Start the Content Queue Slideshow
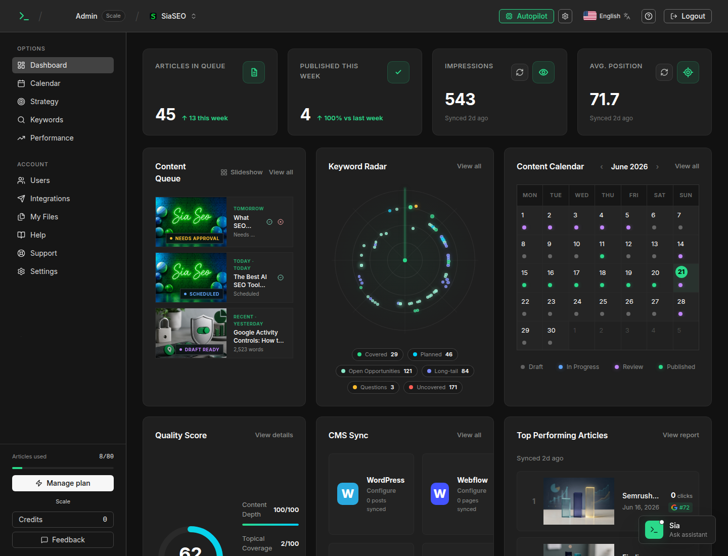The image size is (728, 556). click(242, 172)
